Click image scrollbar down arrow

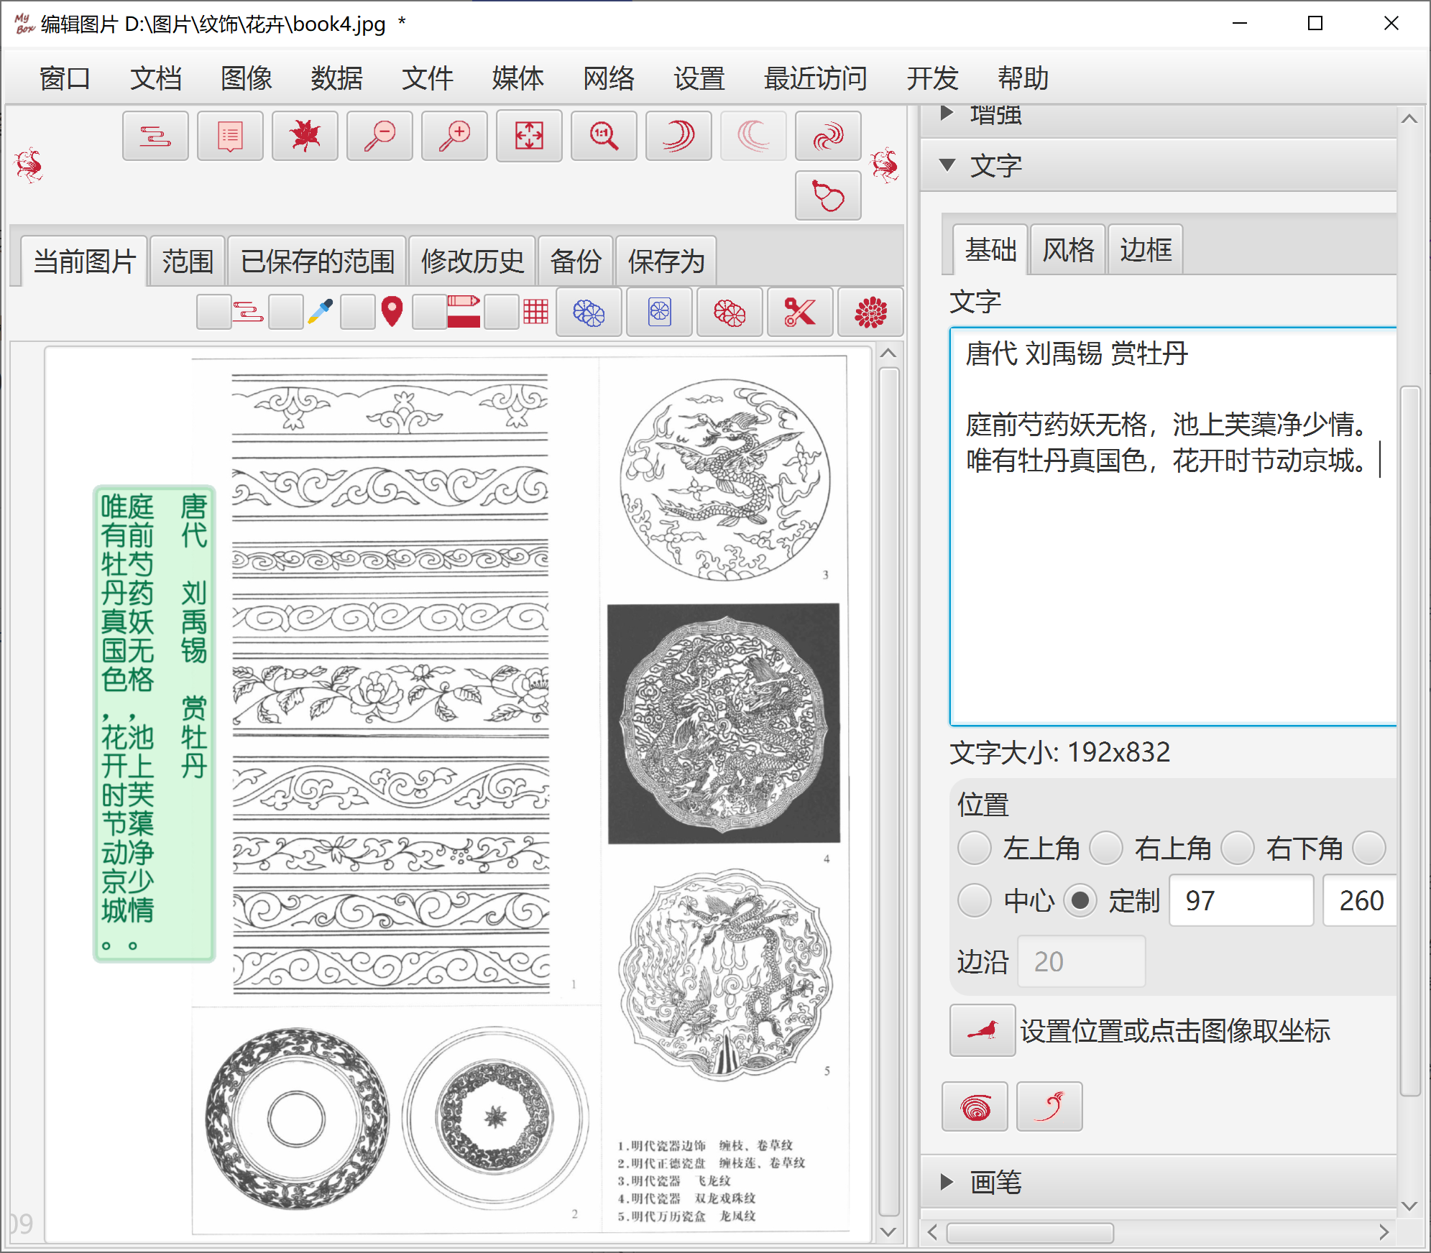pyautogui.click(x=888, y=1231)
